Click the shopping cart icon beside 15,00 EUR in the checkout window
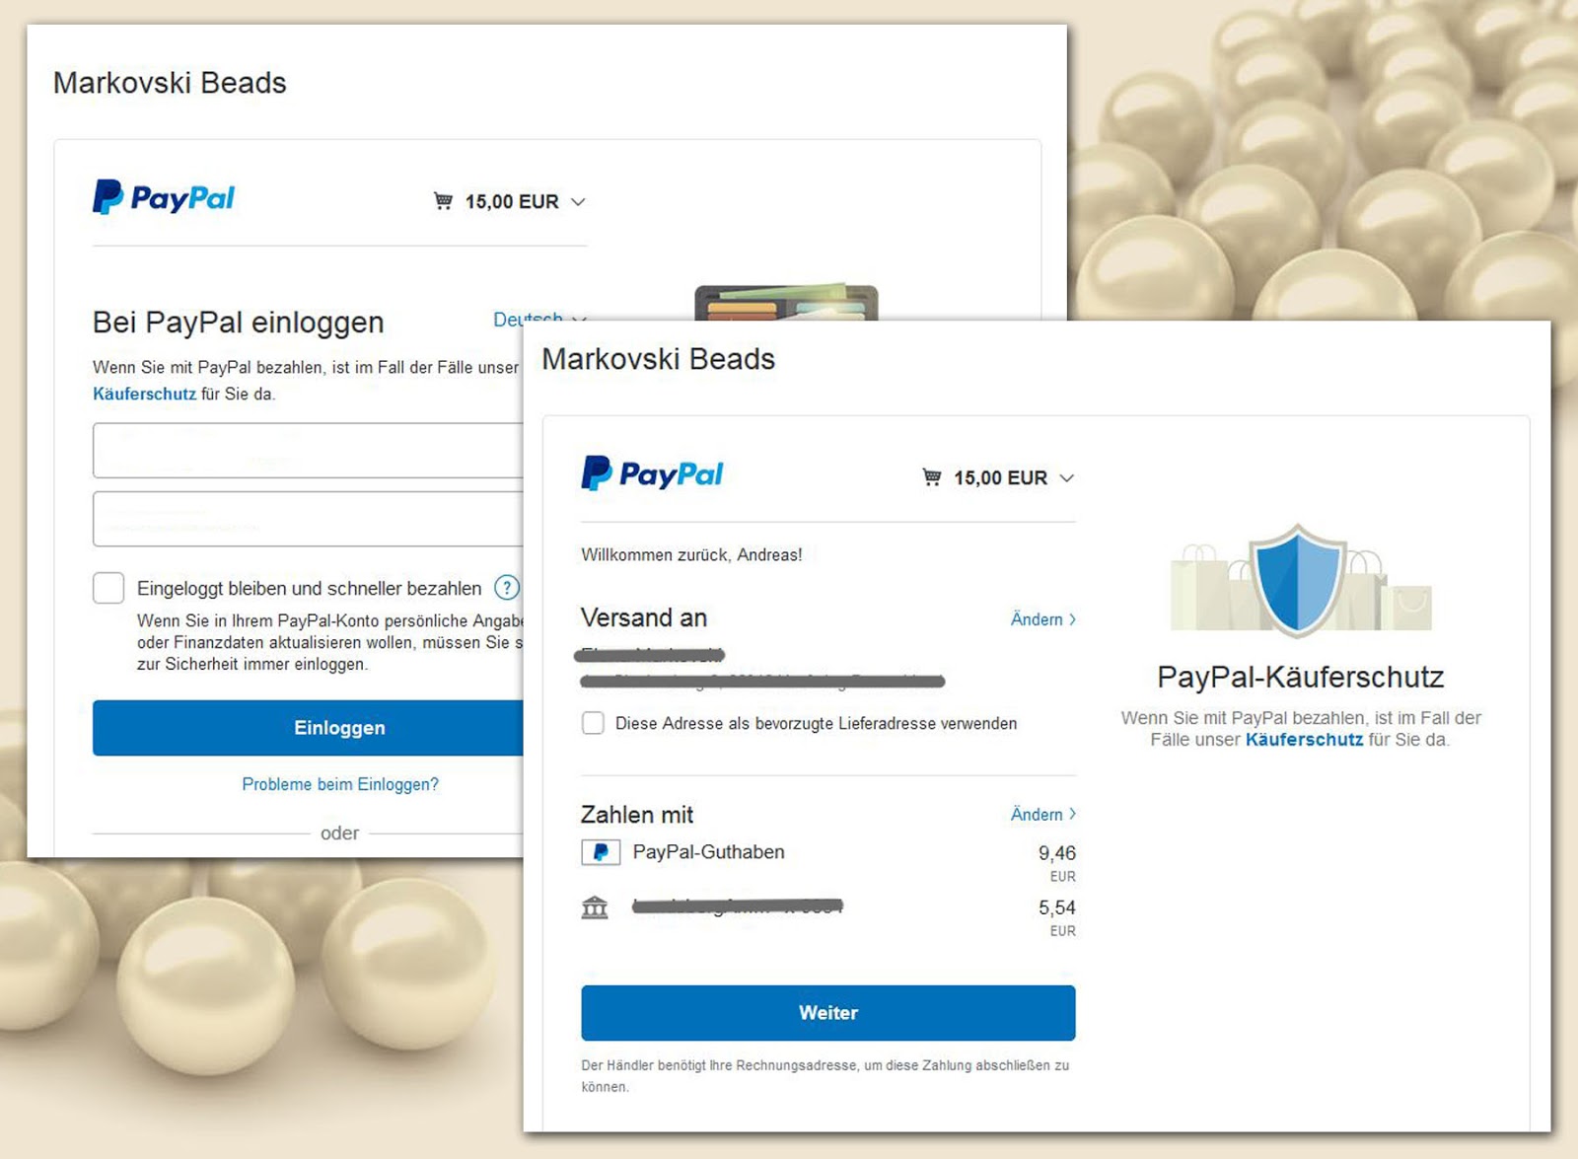The width and height of the screenshot is (1578, 1159). pyautogui.click(x=931, y=477)
